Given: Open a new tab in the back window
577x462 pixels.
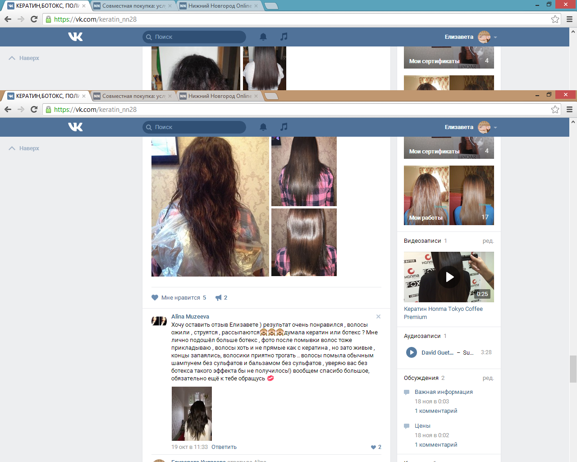Looking at the screenshot, I should [271, 6].
